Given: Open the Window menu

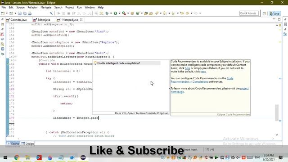Looking at the screenshot, I should point(90,7).
